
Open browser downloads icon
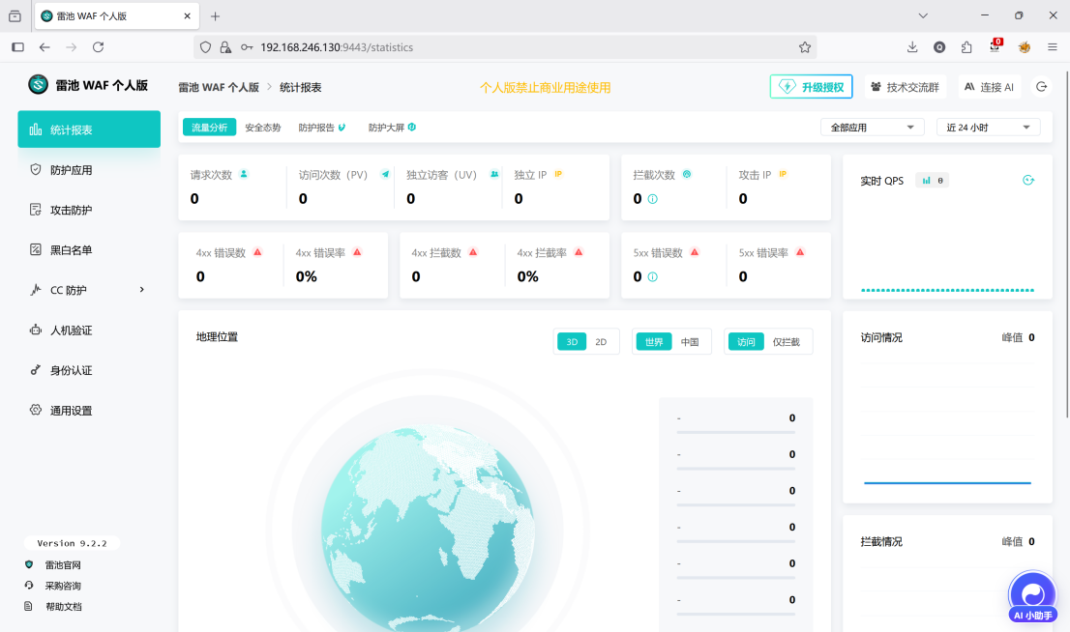point(912,47)
